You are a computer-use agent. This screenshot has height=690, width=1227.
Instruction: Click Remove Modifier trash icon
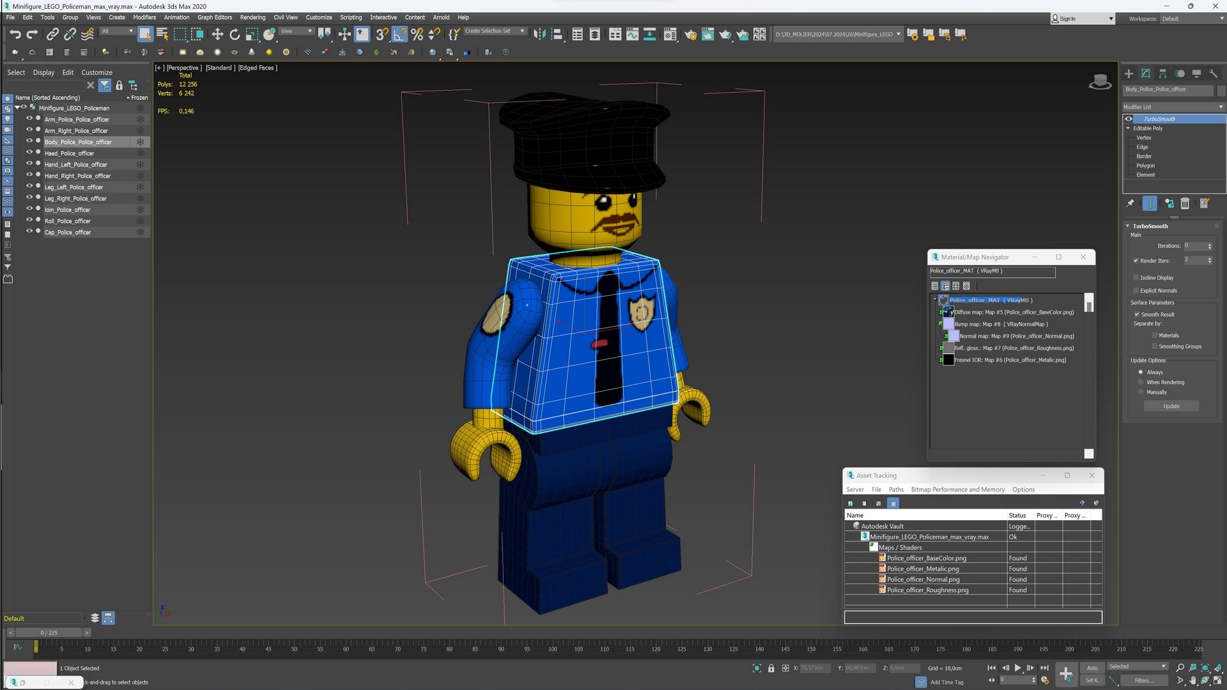point(1185,203)
